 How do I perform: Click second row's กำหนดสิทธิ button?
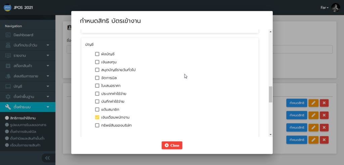pyautogui.click(x=297, y=115)
